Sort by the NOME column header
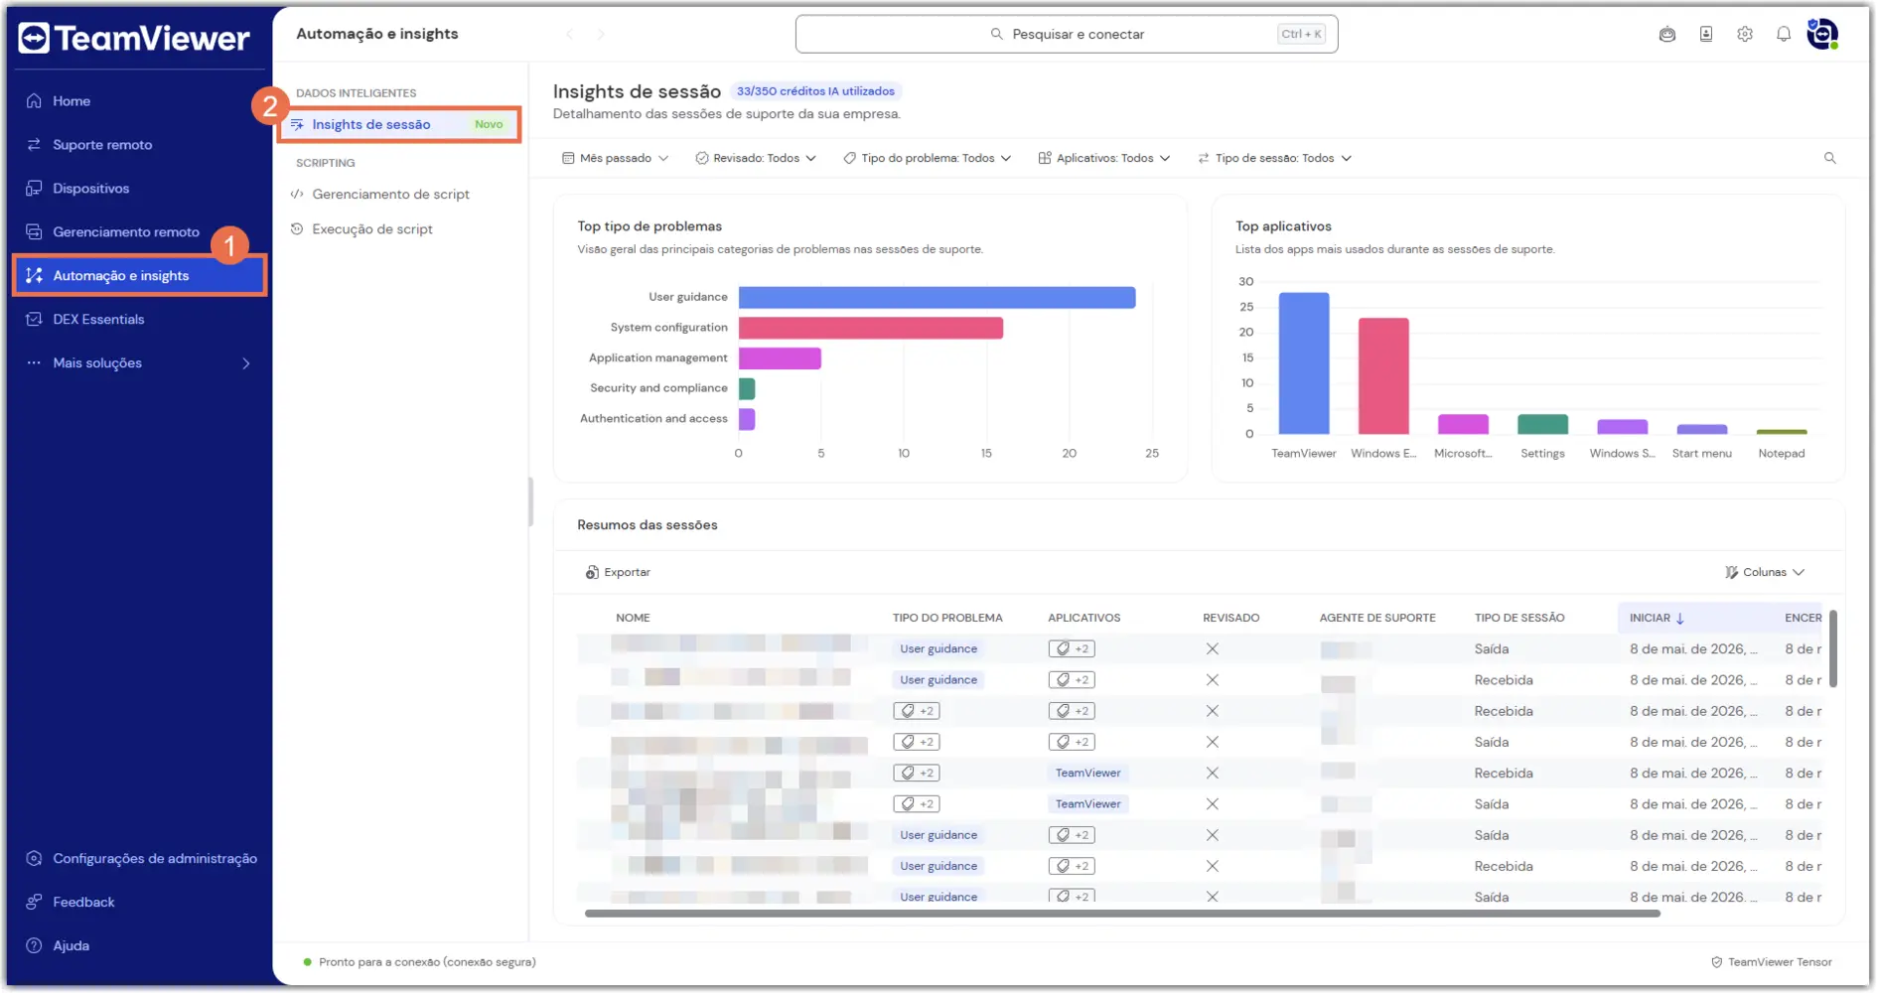Viewport: 1877px width, 993px height. (633, 619)
